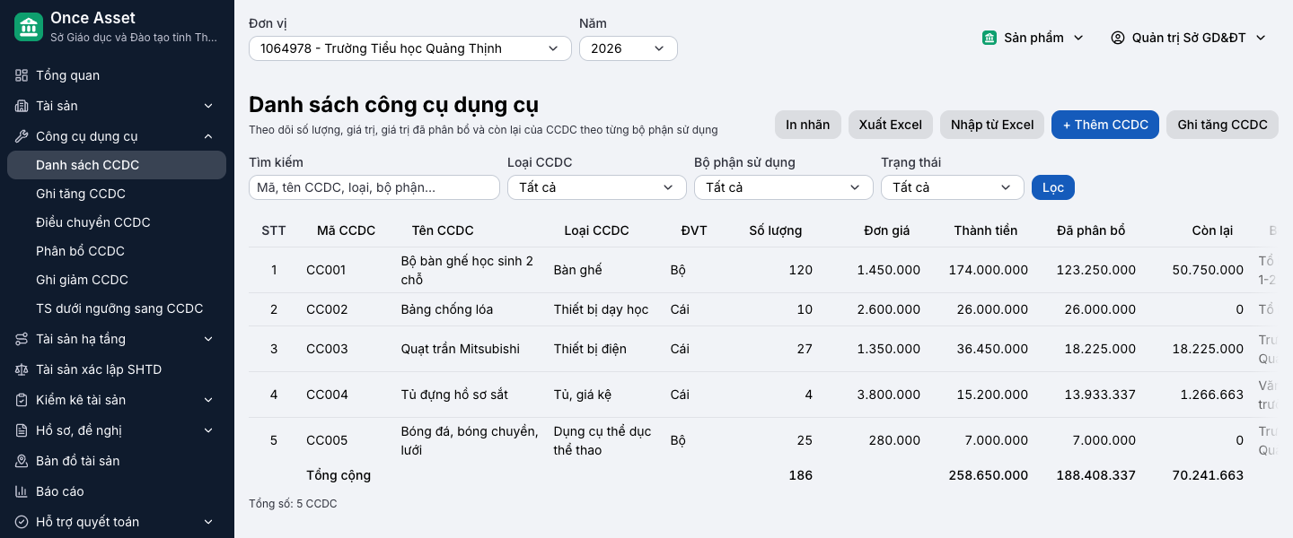The image size is (1293, 538).
Task: Click the Thành tiền column header
Action: 986,230
